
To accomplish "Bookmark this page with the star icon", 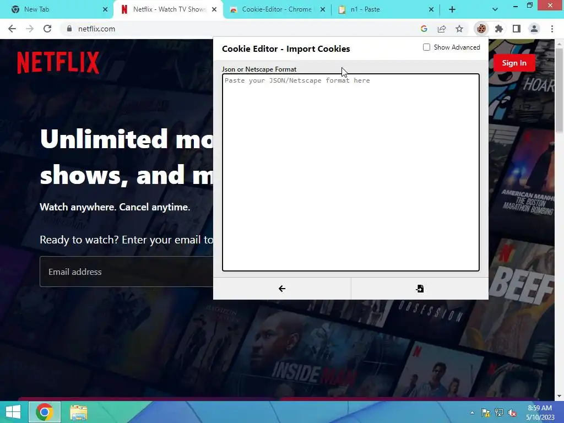I will click(x=459, y=29).
